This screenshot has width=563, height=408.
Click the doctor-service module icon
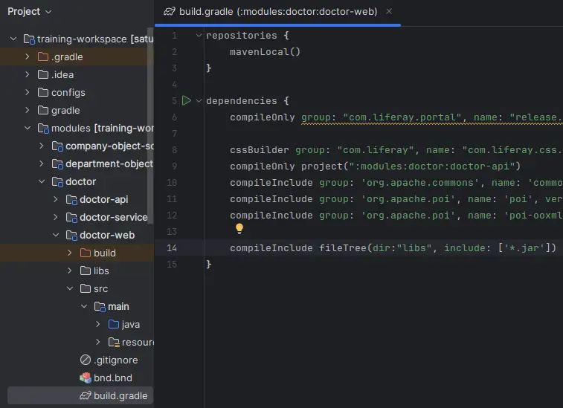coord(71,218)
